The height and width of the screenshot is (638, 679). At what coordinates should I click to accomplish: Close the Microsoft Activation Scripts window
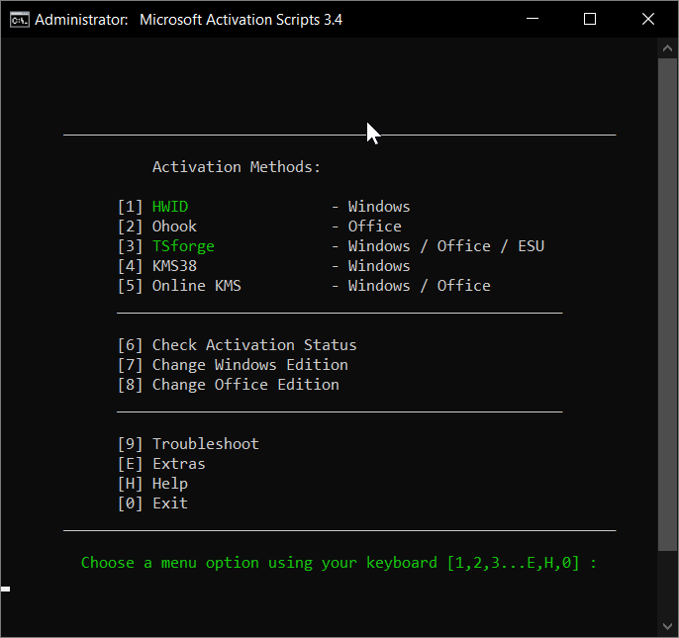pyautogui.click(x=647, y=19)
